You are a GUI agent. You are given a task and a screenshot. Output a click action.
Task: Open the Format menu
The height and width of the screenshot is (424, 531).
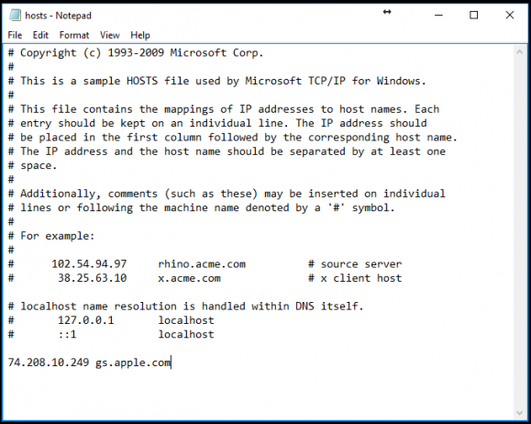pos(74,35)
